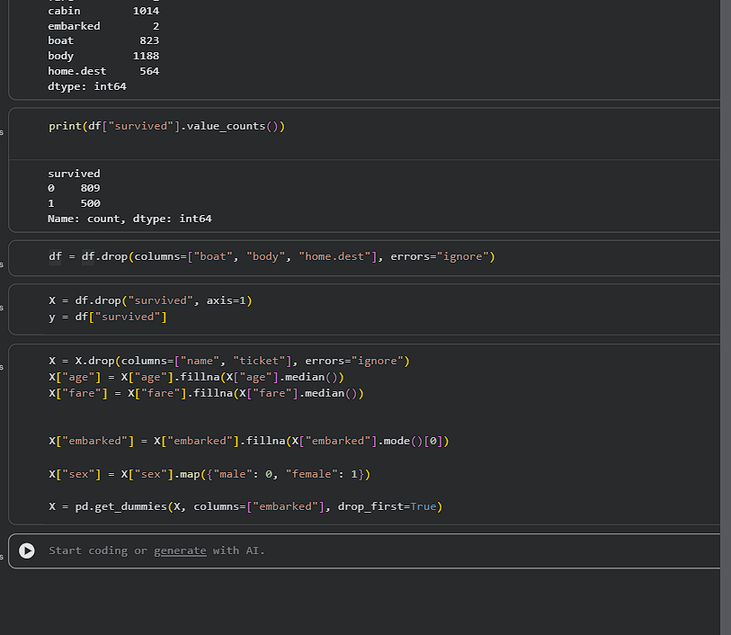Viewport: 731px width, 635px height.
Task: Click the sex map male female line
Action: (x=209, y=474)
